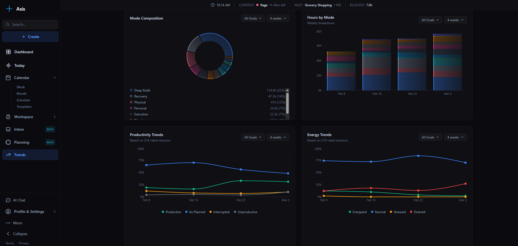Open the Templates calendar submenu item
Image resolution: width=518 pixels, height=246 pixels.
tap(24, 107)
